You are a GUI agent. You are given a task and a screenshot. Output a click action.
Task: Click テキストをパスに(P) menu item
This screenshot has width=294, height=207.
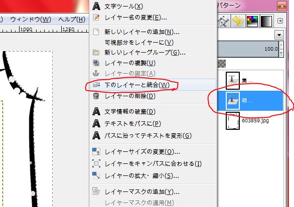pyautogui.click(x=153, y=124)
